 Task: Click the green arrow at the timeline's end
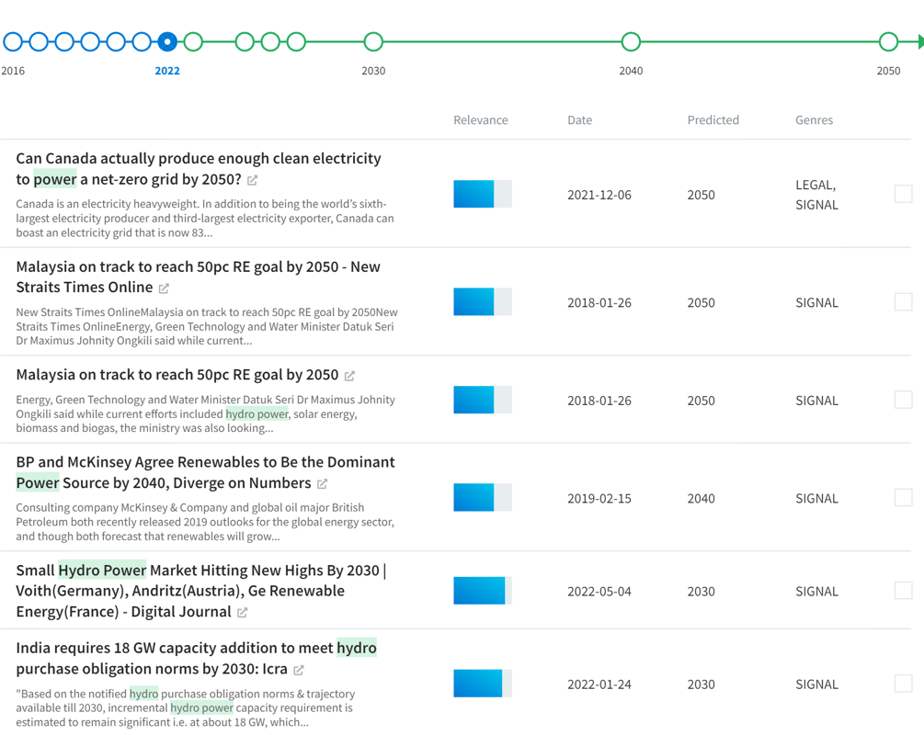point(918,41)
